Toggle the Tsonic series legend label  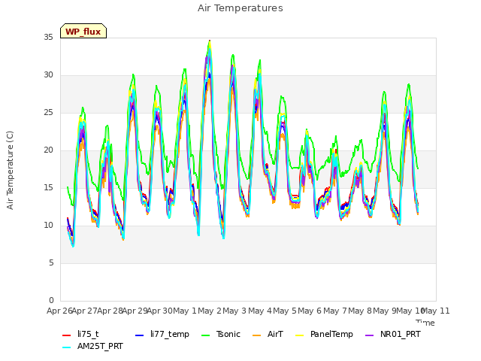pyautogui.click(x=228, y=334)
